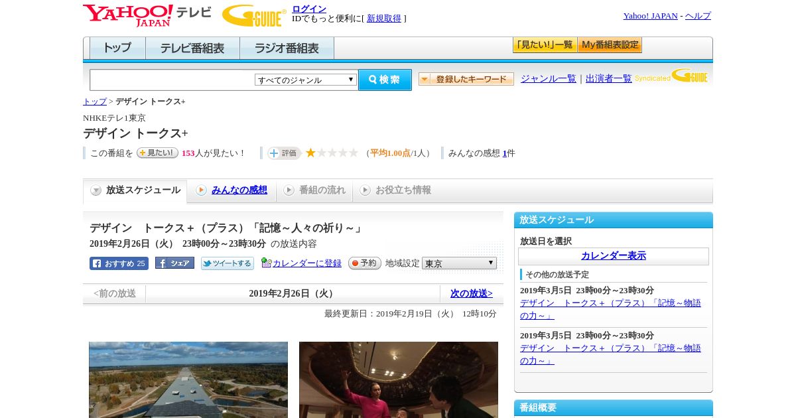Click the Facebook シェア button

(x=174, y=263)
